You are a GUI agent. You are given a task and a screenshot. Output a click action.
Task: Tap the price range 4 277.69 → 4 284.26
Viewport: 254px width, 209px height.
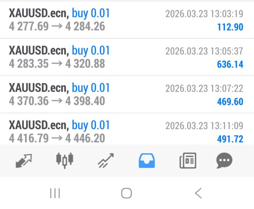point(57,26)
